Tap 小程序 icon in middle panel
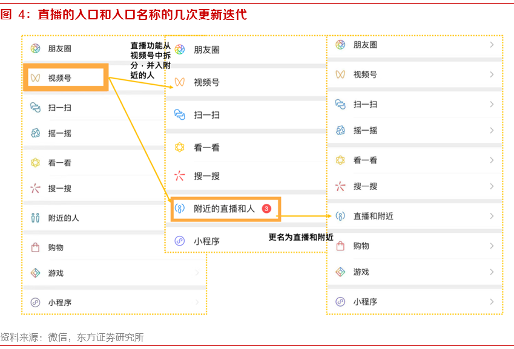The width and height of the screenshot is (514, 349). [180, 241]
